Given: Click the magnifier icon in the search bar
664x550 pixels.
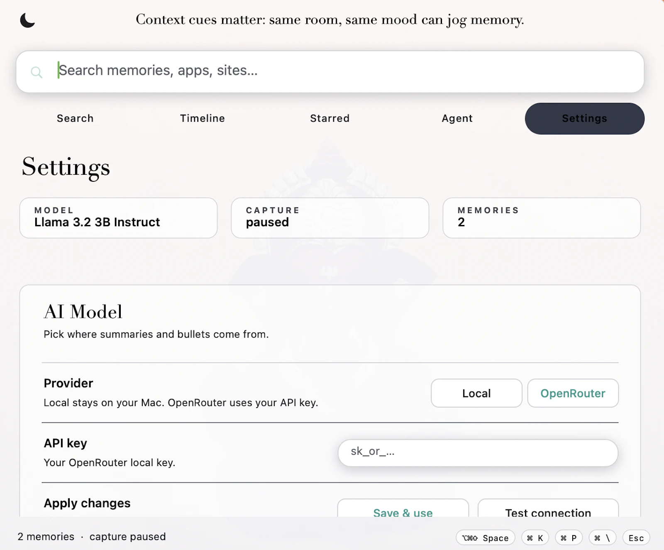Looking at the screenshot, I should (37, 72).
